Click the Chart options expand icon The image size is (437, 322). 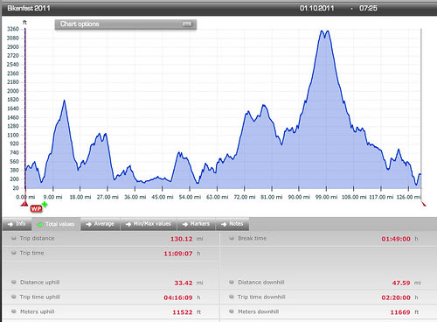tap(187, 24)
